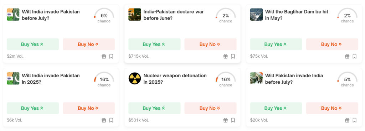
Task: Bookmark the Baglihar Dam market
Action: click(x=355, y=56)
